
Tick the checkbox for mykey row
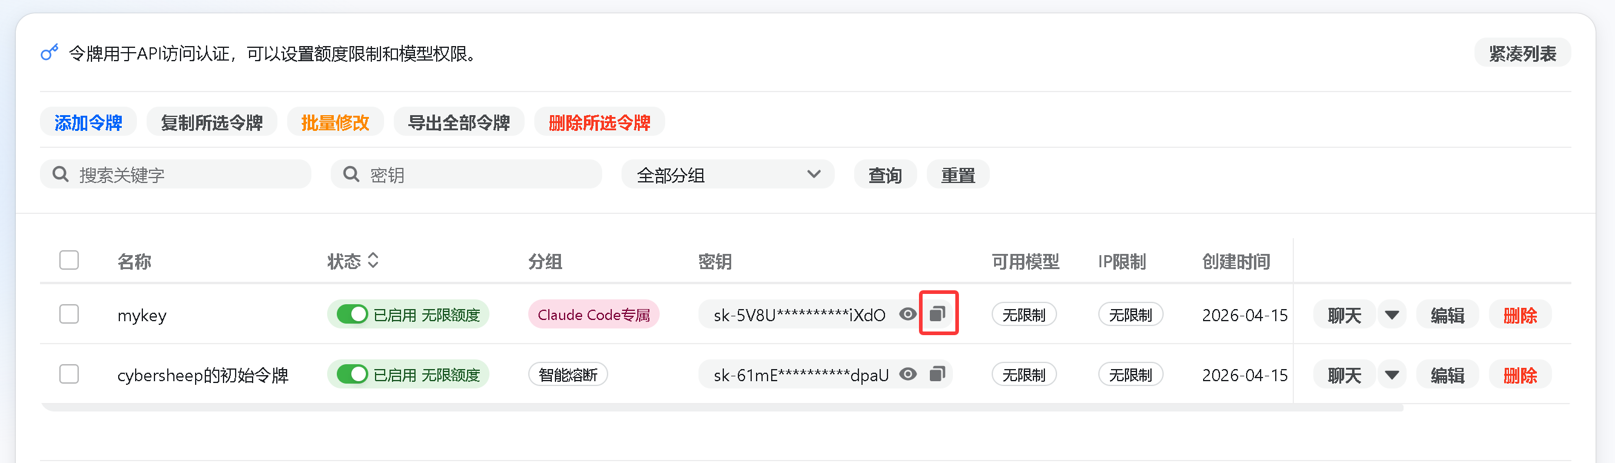coord(69,314)
